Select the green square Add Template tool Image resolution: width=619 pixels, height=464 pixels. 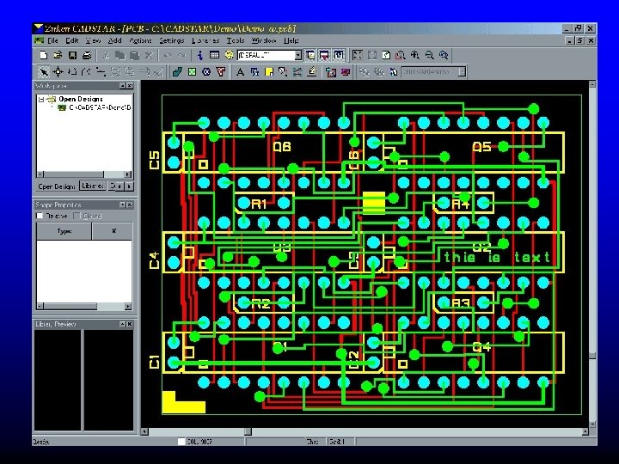[192, 72]
